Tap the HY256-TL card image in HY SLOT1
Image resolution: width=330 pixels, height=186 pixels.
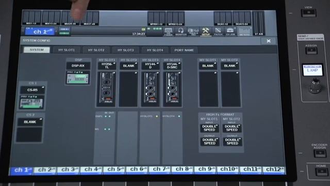106,89
